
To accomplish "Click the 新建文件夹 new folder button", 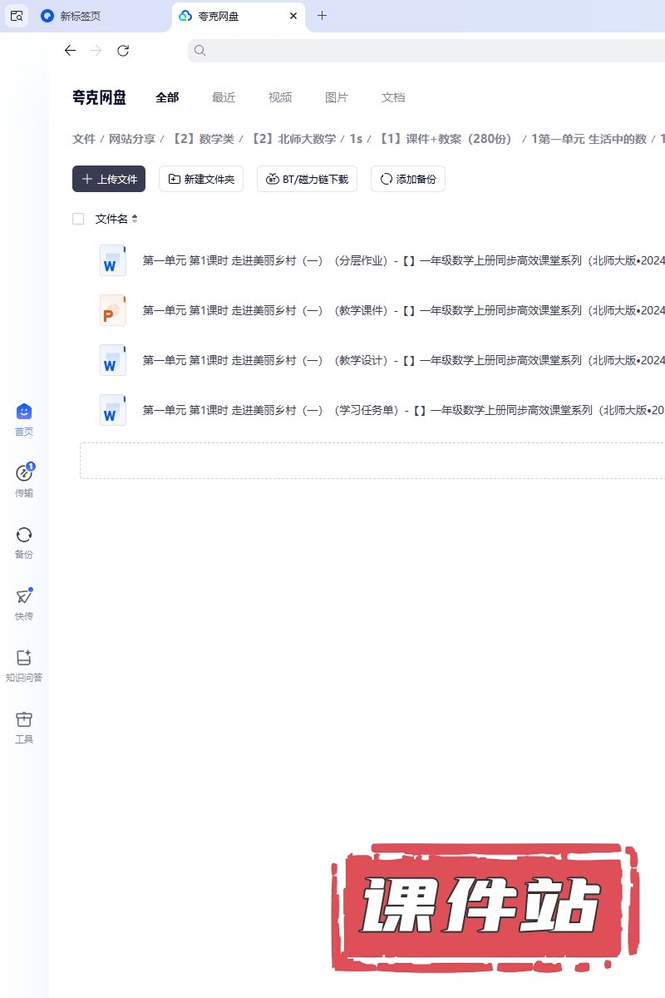I will (201, 179).
